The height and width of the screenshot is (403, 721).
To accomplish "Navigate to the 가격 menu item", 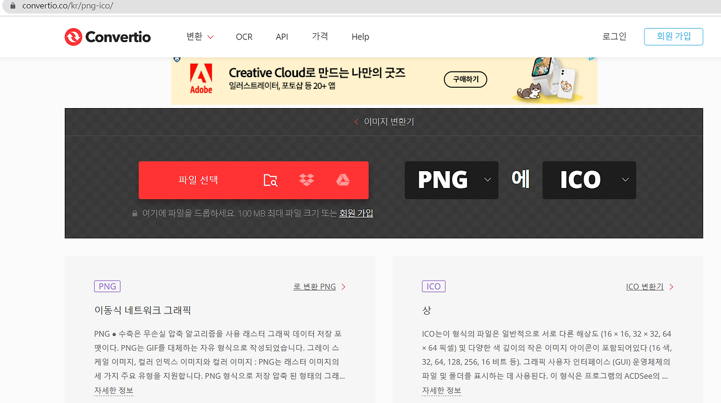I will tap(319, 37).
